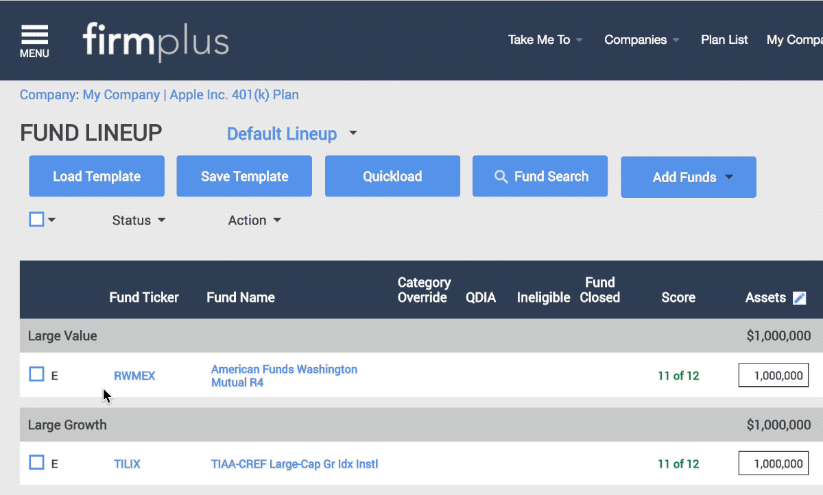This screenshot has width=823, height=495.
Task: Check the TILIX fund row checkbox
Action: pyautogui.click(x=36, y=462)
